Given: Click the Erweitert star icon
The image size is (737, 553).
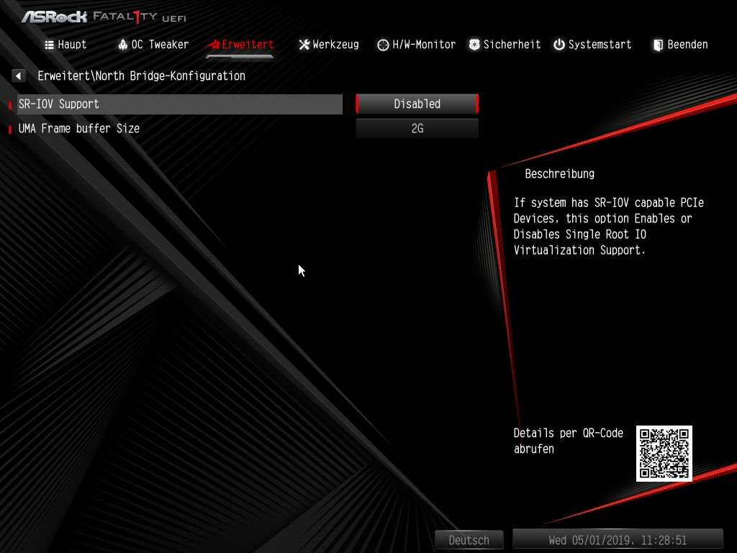Looking at the screenshot, I should (215, 45).
